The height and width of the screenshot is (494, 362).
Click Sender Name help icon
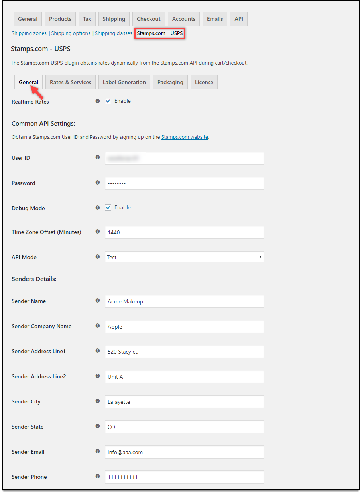click(x=98, y=301)
